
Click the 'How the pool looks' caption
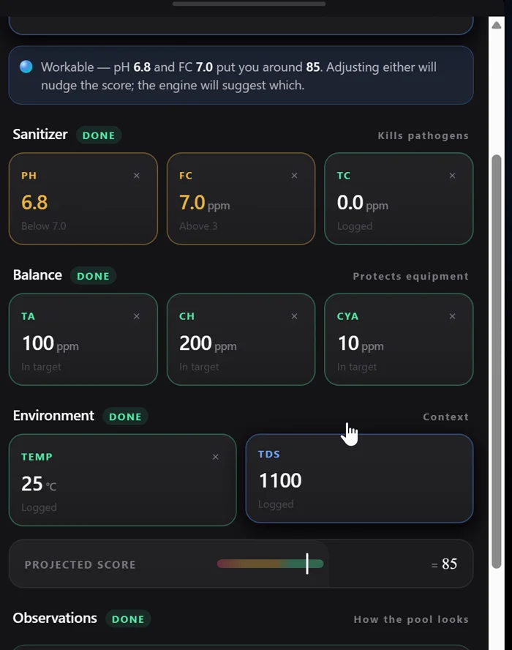[411, 619]
